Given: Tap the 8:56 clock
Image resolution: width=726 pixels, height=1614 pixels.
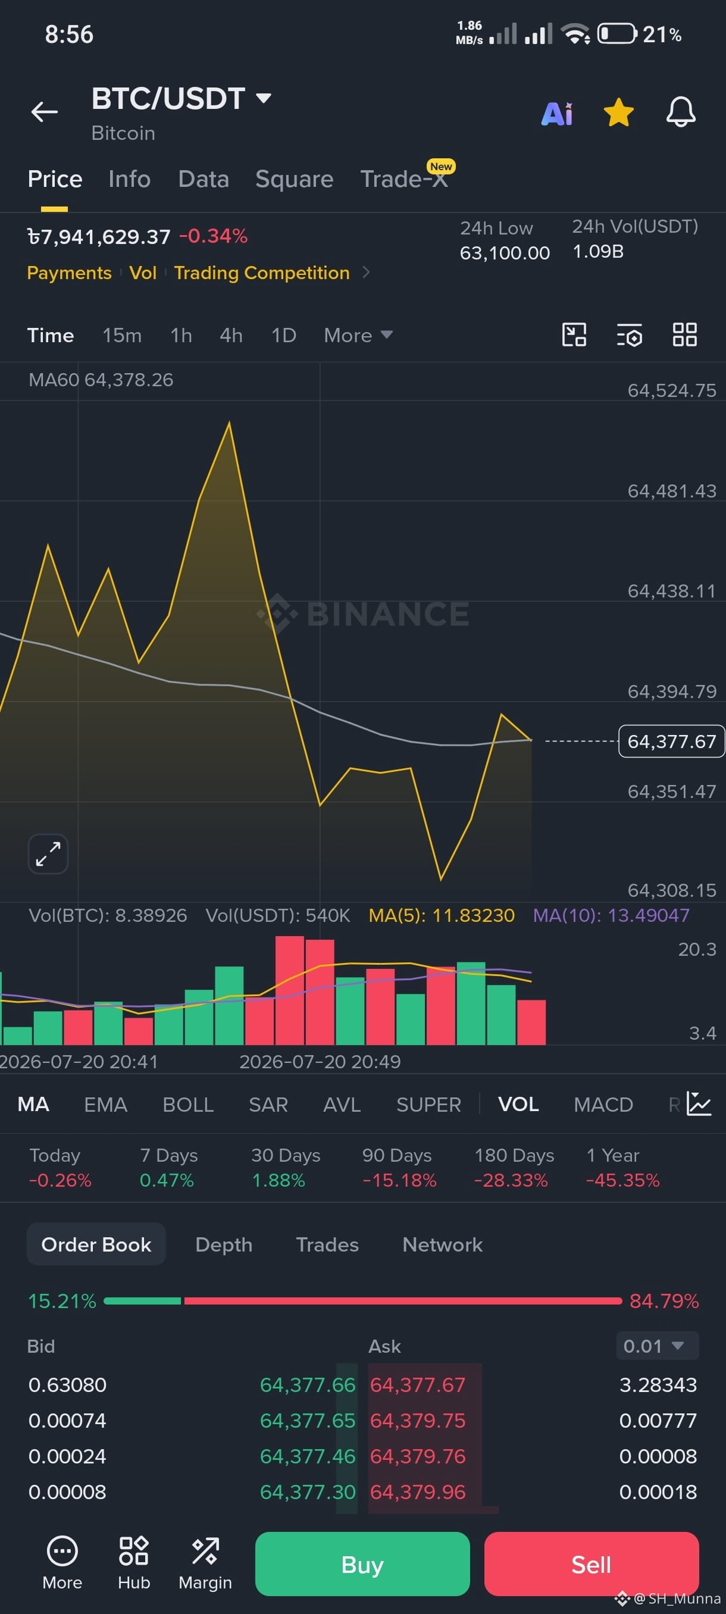Looking at the screenshot, I should coord(69,35).
